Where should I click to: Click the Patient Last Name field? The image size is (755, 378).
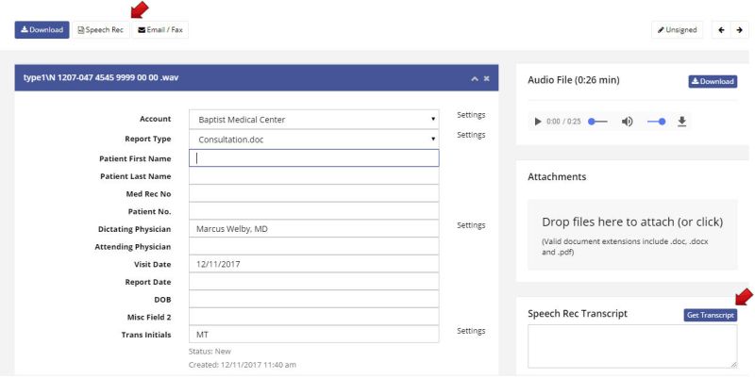[313, 175]
